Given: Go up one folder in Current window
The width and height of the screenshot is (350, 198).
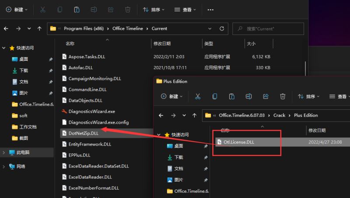Looking at the screenshot, I should [x=39, y=28].
